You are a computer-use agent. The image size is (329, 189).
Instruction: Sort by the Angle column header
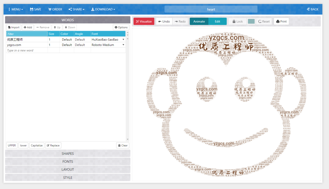coord(82,34)
